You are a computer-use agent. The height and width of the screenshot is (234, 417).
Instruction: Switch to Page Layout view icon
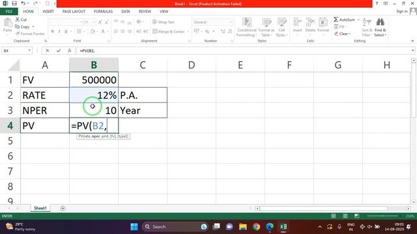(345, 216)
